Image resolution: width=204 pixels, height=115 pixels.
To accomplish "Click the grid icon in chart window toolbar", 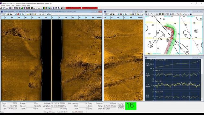I will (x=168, y=14).
